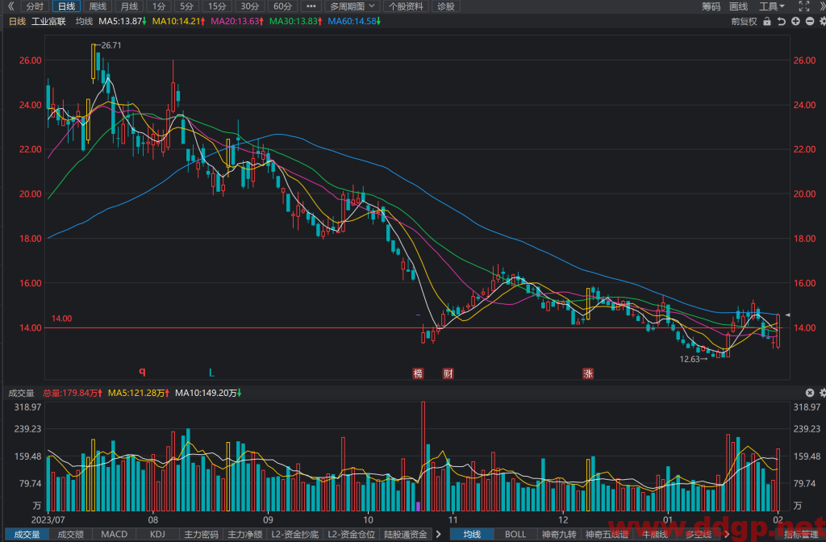
Task: Click the 榜 event marker
Action: 418,373
